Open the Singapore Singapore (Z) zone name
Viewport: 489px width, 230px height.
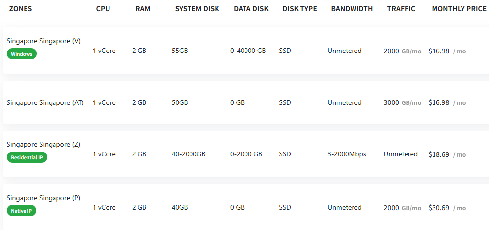(x=43, y=145)
